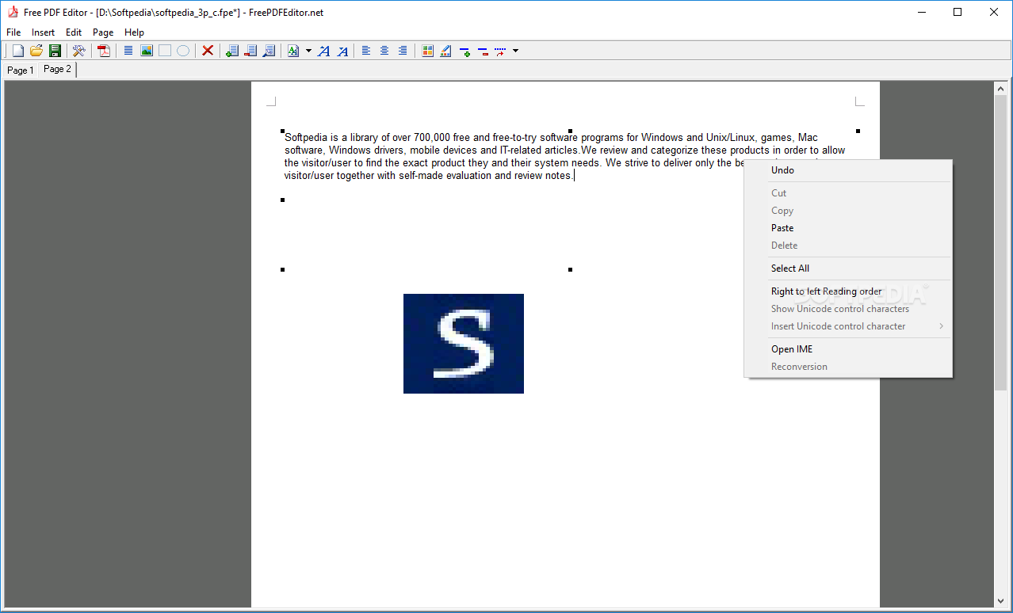Insert an image using the picture icon
The image size is (1013, 613).
coord(147,51)
